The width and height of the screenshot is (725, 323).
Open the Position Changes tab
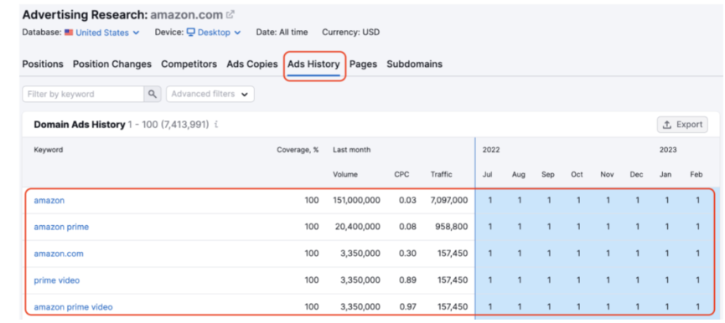pyautogui.click(x=112, y=64)
